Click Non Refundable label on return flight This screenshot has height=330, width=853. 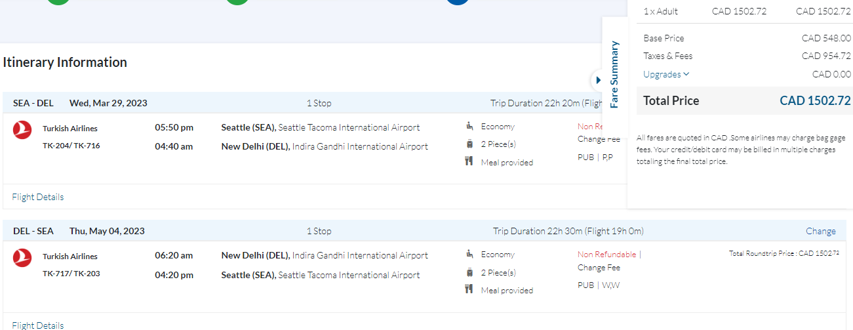(606, 255)
